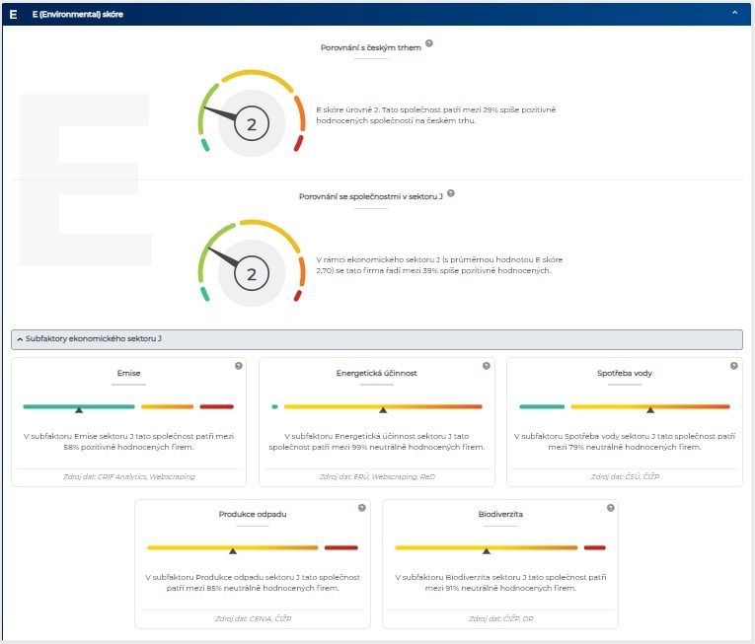Click the E letter badge in header
Viewport: 755px width, 644px height.
point(13,15)
